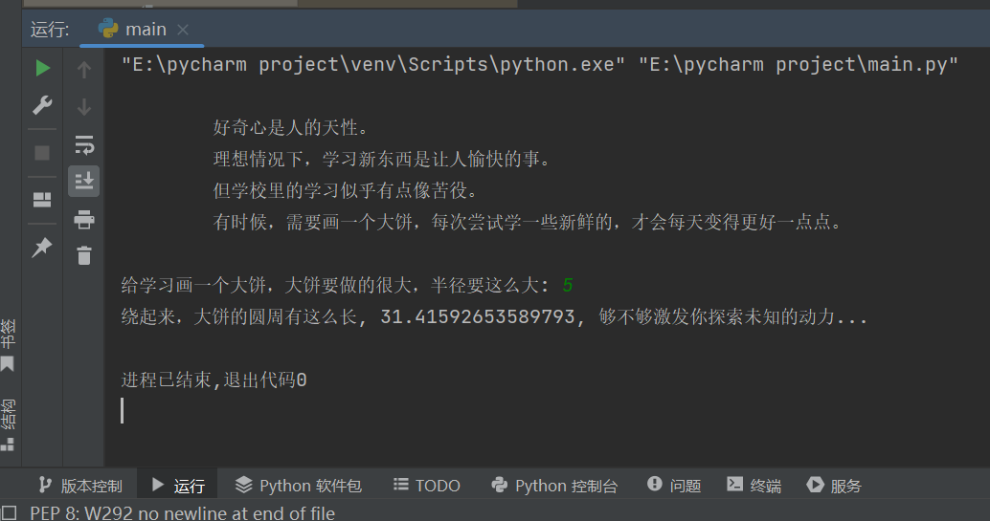Close the main run tab

click(x=183, y=30)
